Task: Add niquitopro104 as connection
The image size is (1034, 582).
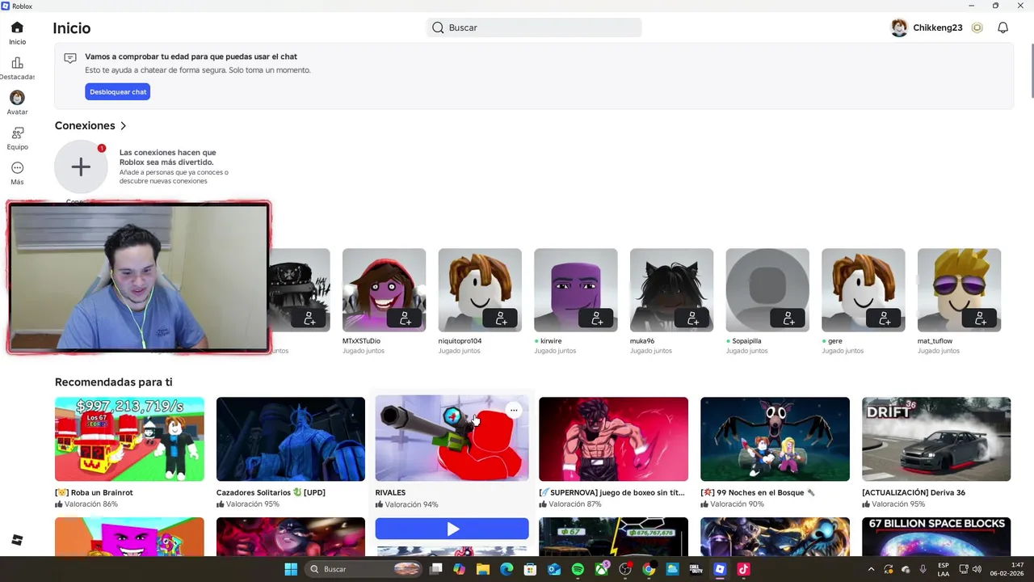Action: (x=501, y=318)
